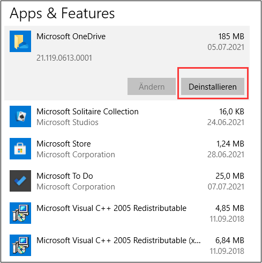Select Microsoft Solitaire Collection in the list
The image size is (262, 263).
[87, 112]
